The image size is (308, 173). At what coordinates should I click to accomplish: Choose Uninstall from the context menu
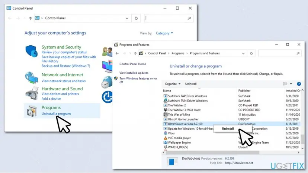pyautogui.click(x=228, y=129)
